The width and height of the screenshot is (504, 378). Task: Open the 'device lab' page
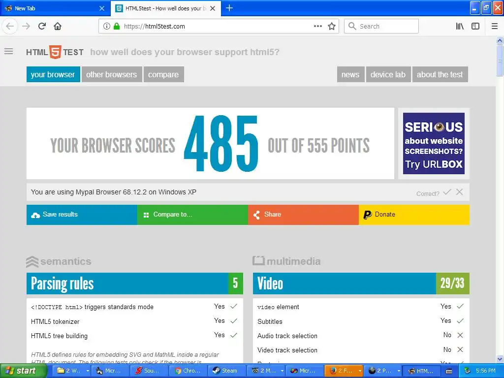pyautogui.click(x=388, y=74)
